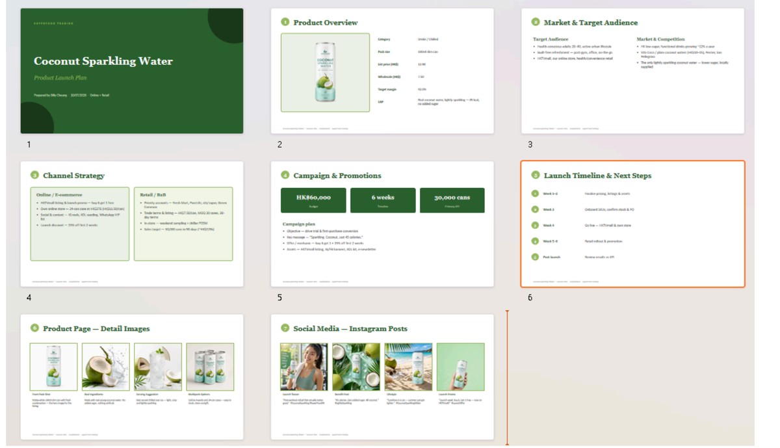Click the 'Retail / B2B' box heading
This screenshot has height=448, width=780.
tap(154, 194)
